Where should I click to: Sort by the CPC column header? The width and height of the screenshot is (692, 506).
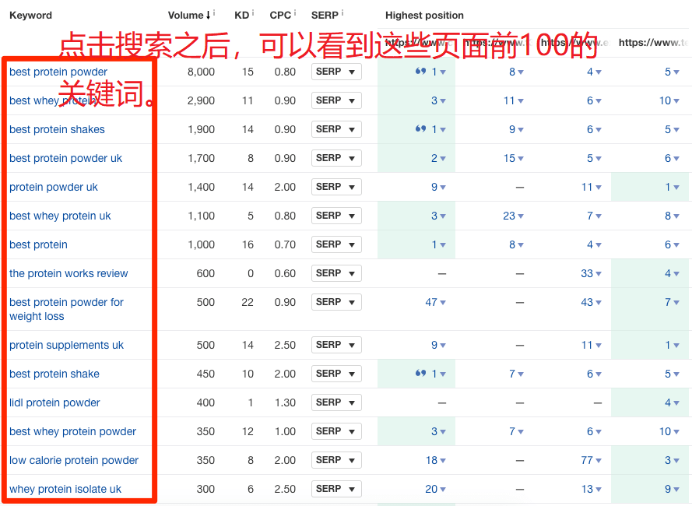tap(280, 16)
